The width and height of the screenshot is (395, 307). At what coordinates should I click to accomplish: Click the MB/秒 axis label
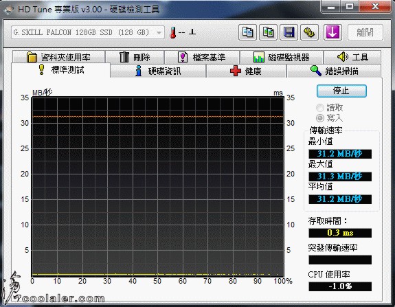click(42, 93)
